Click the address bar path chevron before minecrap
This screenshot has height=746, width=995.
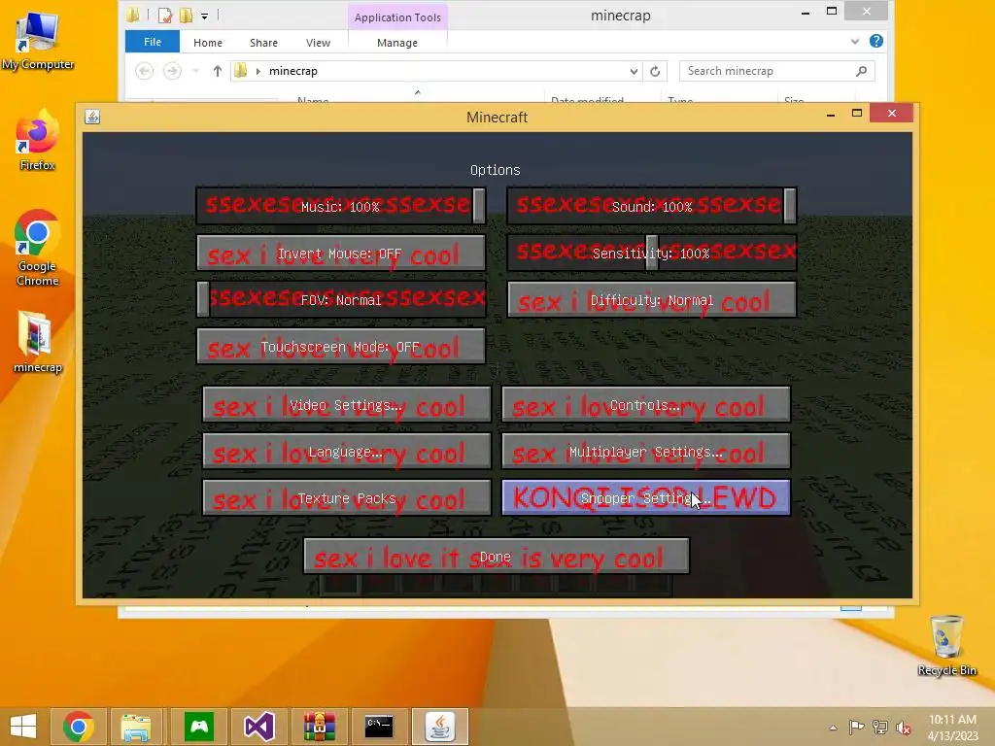coord(258,71)
